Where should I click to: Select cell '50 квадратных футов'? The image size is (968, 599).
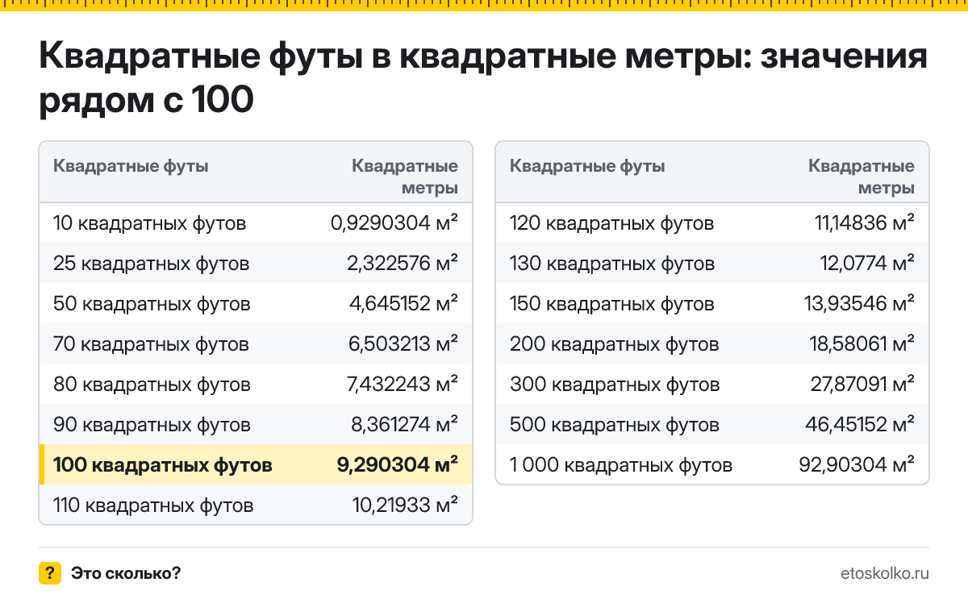pyautogui.click(x=152, y=304)
